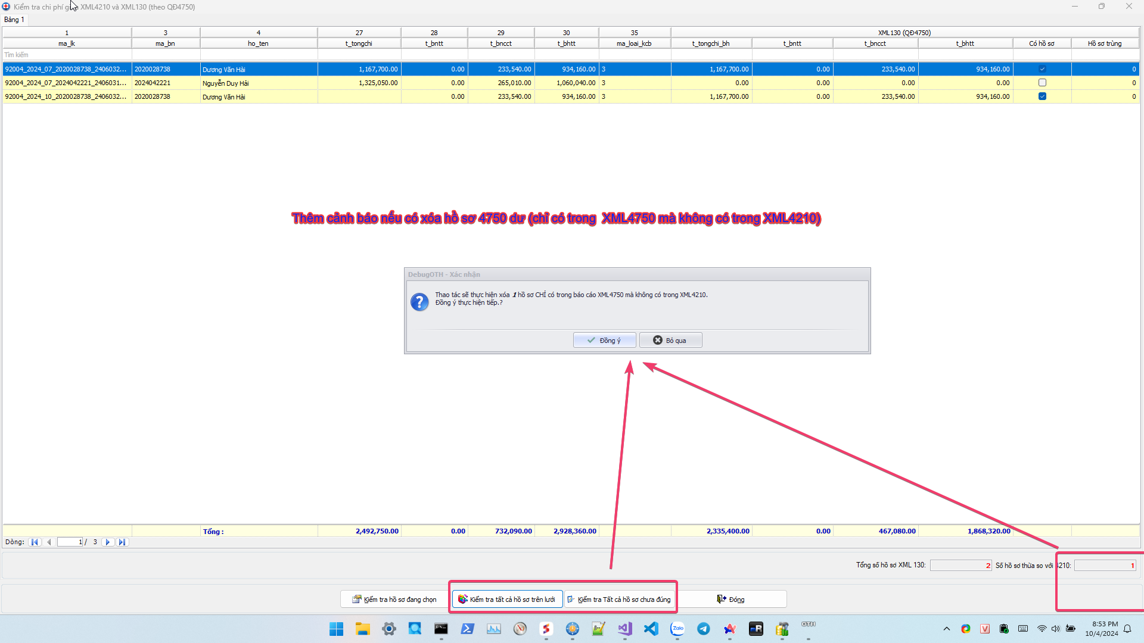Click Kiểm tra hồ sơ đang chọn
This screenshot has width=1144, height=643.
(x=394, y=599)
